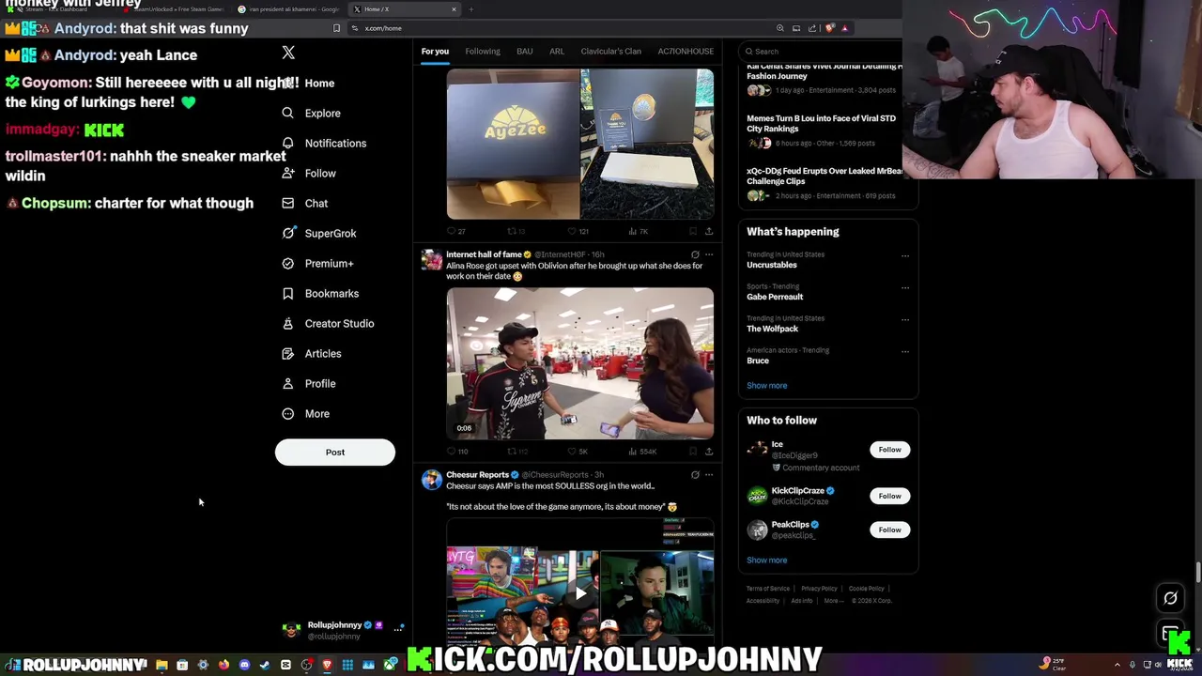This screenshot has height=676, width=1202.
Task: Share the AyeZee box post
Action: pos(709,231)
